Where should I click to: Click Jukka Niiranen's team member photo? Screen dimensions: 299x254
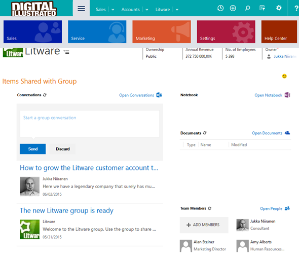(243, 225)
